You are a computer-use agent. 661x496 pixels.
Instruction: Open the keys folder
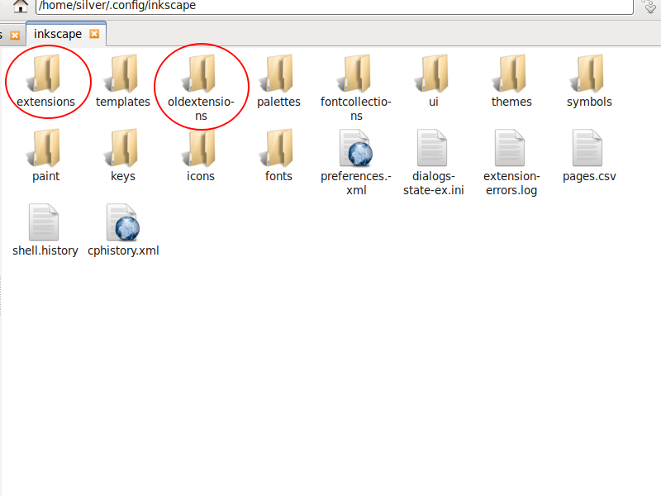[x=122, y=148]
